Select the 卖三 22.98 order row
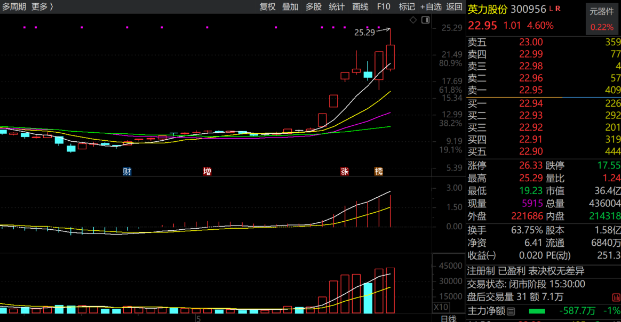Viewport: 621px width, 322px height. click(544, 66)
